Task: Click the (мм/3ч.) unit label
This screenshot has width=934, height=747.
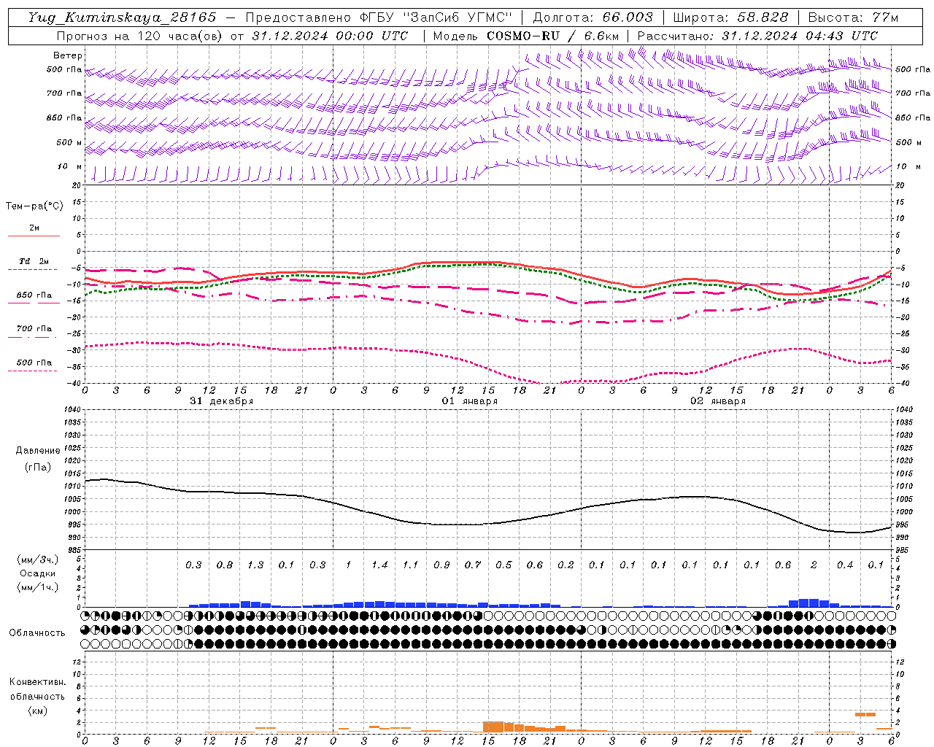Action: tap(37, 560)
